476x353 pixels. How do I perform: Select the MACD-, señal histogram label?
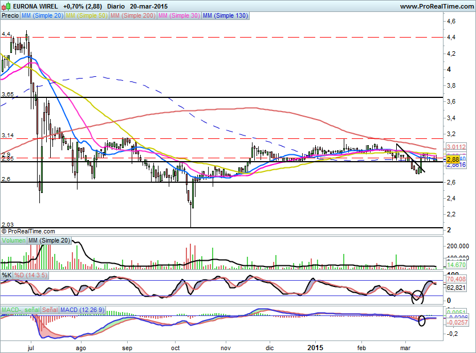[21, 310]
